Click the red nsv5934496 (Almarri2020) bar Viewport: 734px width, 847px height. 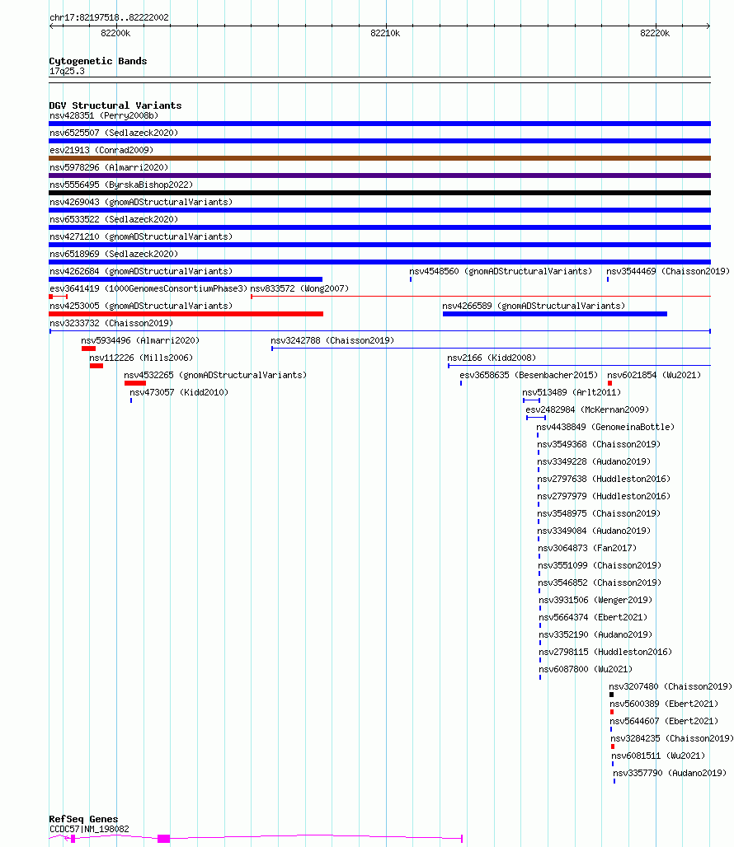pos(88,349)
